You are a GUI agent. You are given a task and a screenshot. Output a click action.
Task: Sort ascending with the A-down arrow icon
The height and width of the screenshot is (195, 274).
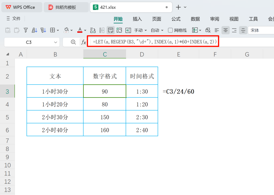(35, 30)
